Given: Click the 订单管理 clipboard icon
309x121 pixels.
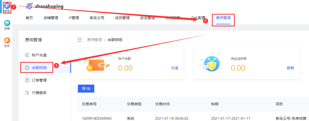Looking at the screenshot, I should 27,80.
